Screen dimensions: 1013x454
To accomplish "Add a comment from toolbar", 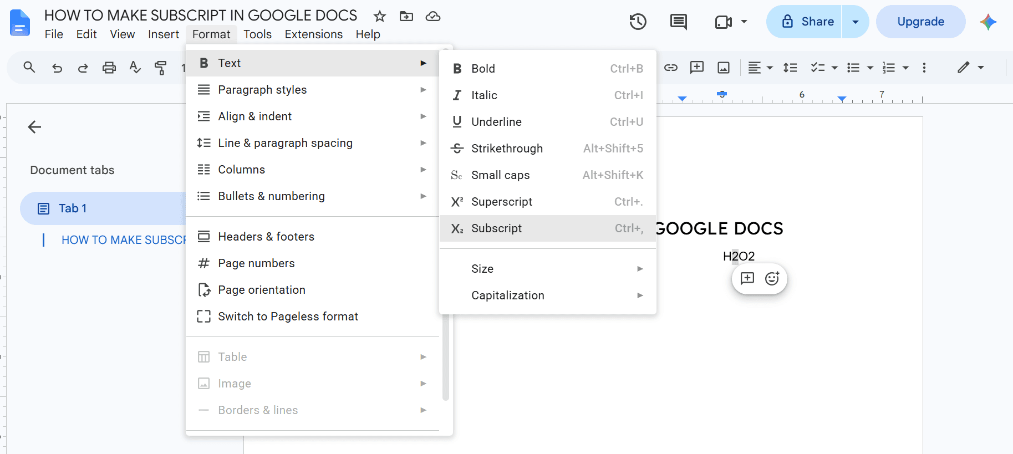I will pos(697,68).
